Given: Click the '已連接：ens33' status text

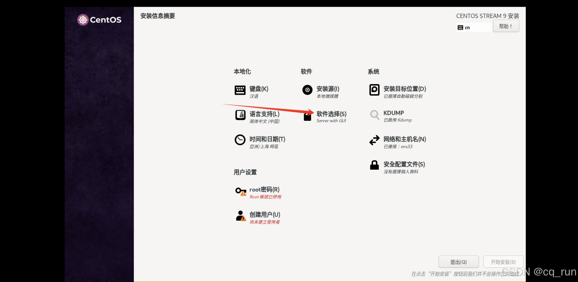Looking at the screenshot, I should pyautogui.click(x=398, y=146).
